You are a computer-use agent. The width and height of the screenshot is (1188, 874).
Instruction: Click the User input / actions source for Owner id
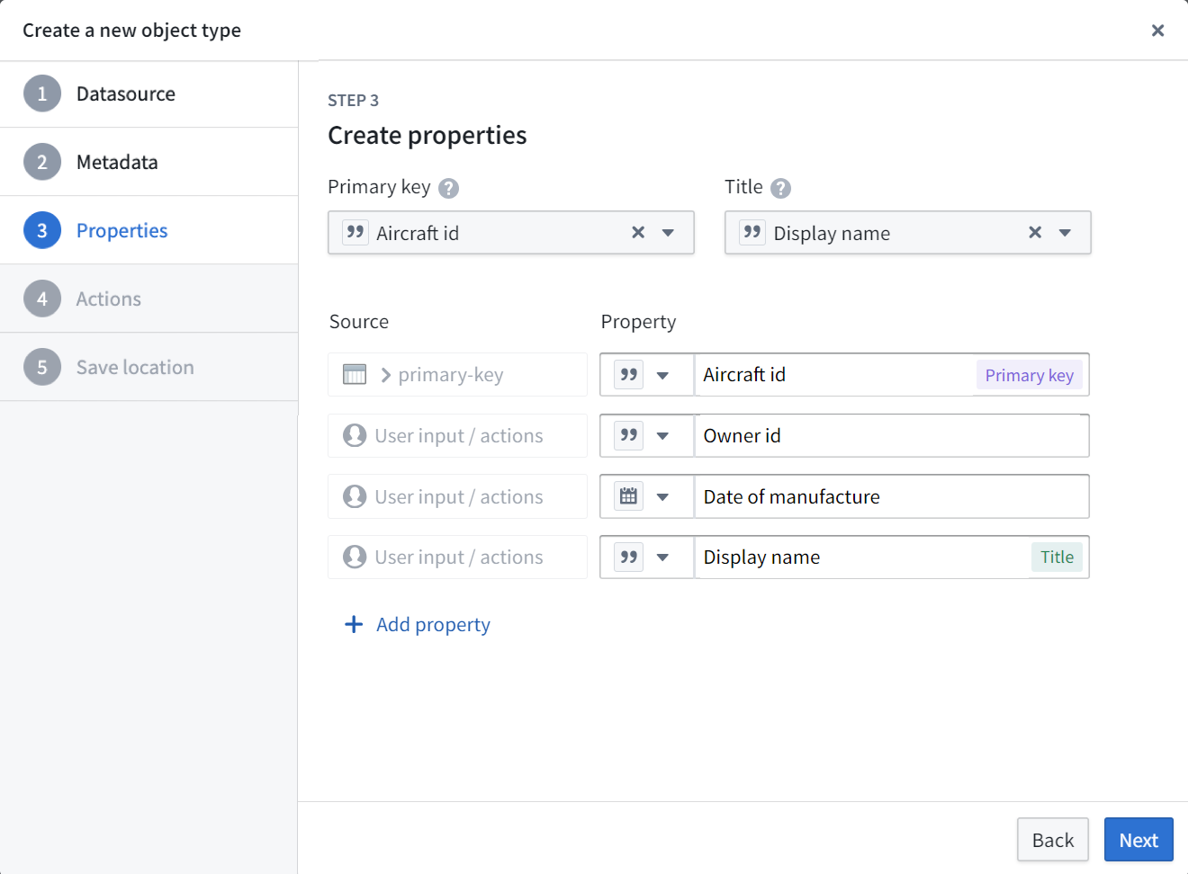(x=457, y=436)
